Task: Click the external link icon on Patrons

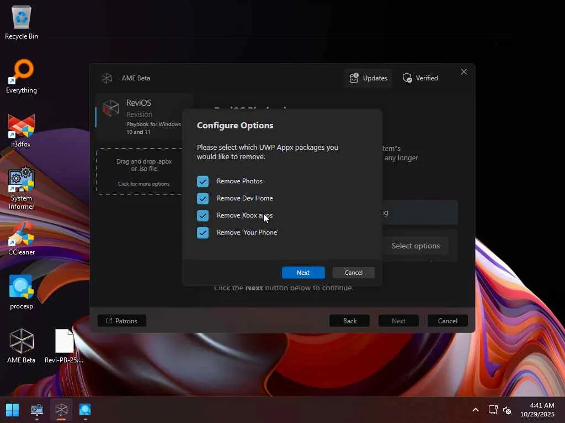Action: (109, 321)
